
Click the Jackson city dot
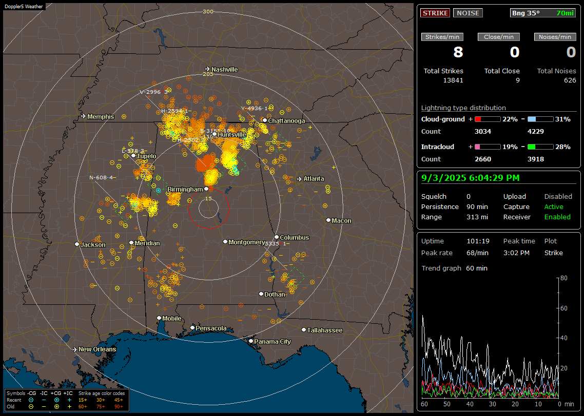[x=77, y=244]
